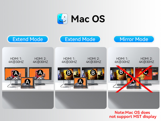Click the middle Extend Mode button
The image size is (162, 121).
click(x=80, y=39)
